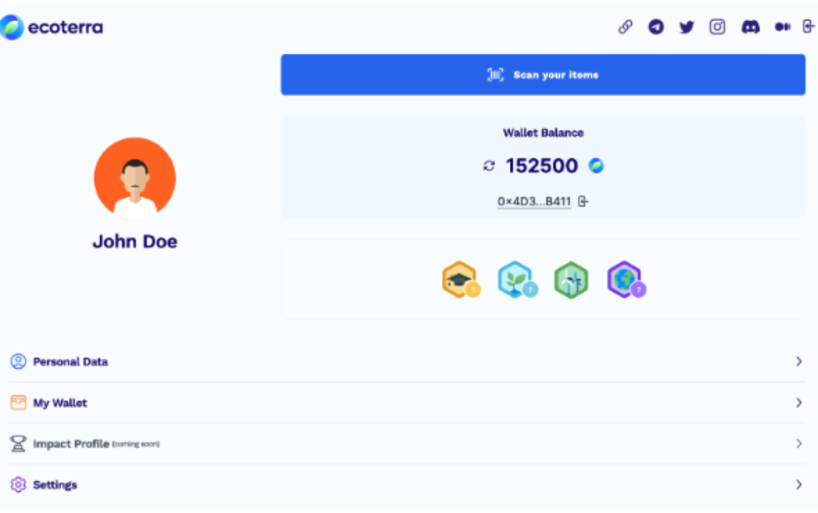Refresh the wallet balance
This screenshot has width=818, height=513.
(489, 166)
